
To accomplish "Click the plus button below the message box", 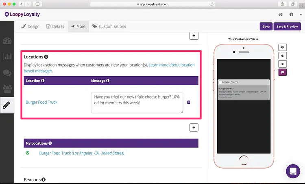I will tap(194, 127).
